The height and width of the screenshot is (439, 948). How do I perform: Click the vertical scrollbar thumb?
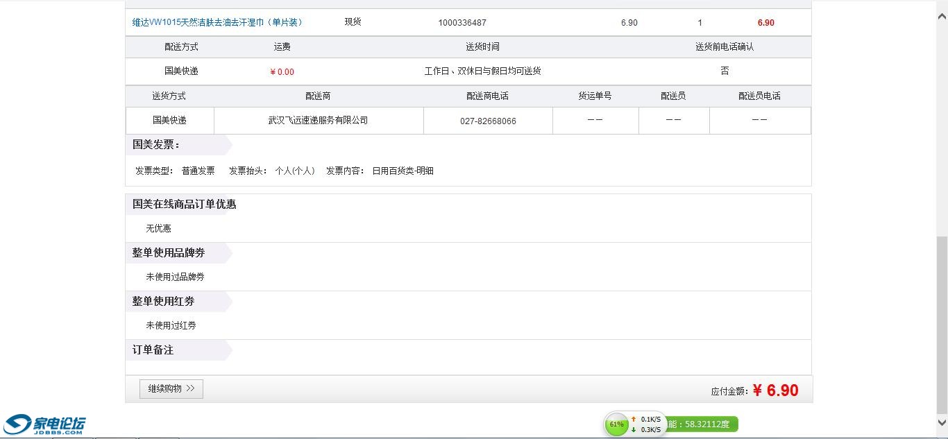point(942,325)
